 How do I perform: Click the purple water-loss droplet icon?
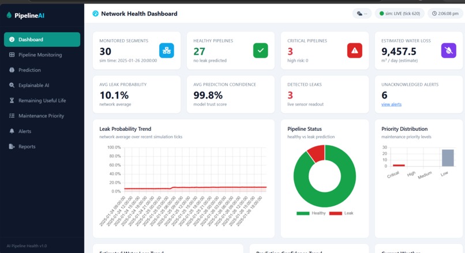[x=449, y=51]
